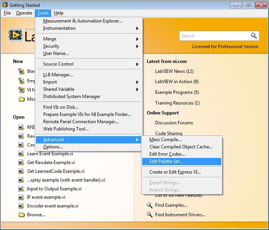Screen dimensions: 269x230
Task: Open Input to Output Example.vi
Action: [x=54, y=189]
